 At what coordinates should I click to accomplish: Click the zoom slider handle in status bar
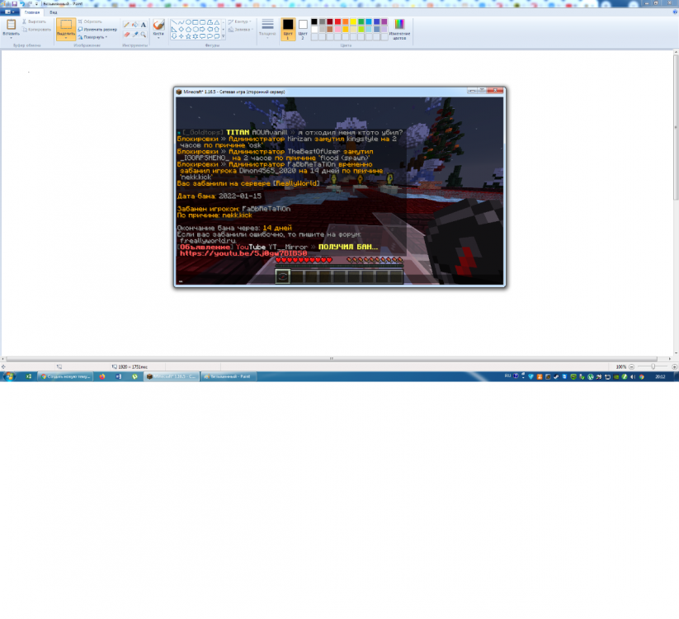(653, 366)
